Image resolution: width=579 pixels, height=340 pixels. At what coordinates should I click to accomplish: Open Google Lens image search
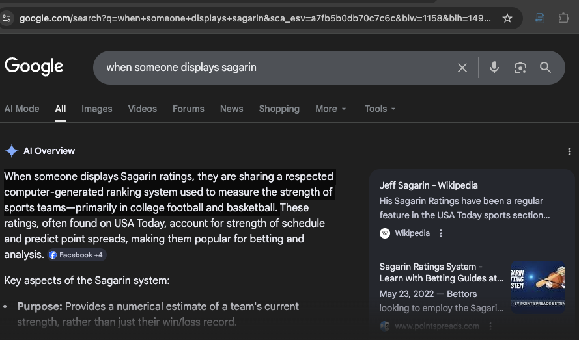520,68
